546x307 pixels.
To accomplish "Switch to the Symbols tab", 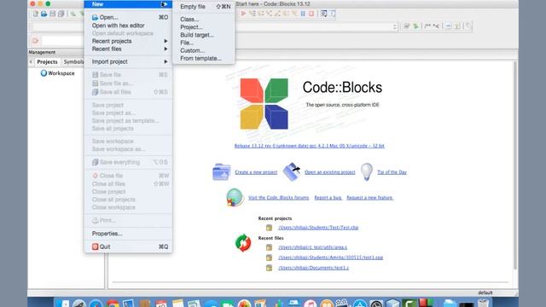I will point(73,61).
